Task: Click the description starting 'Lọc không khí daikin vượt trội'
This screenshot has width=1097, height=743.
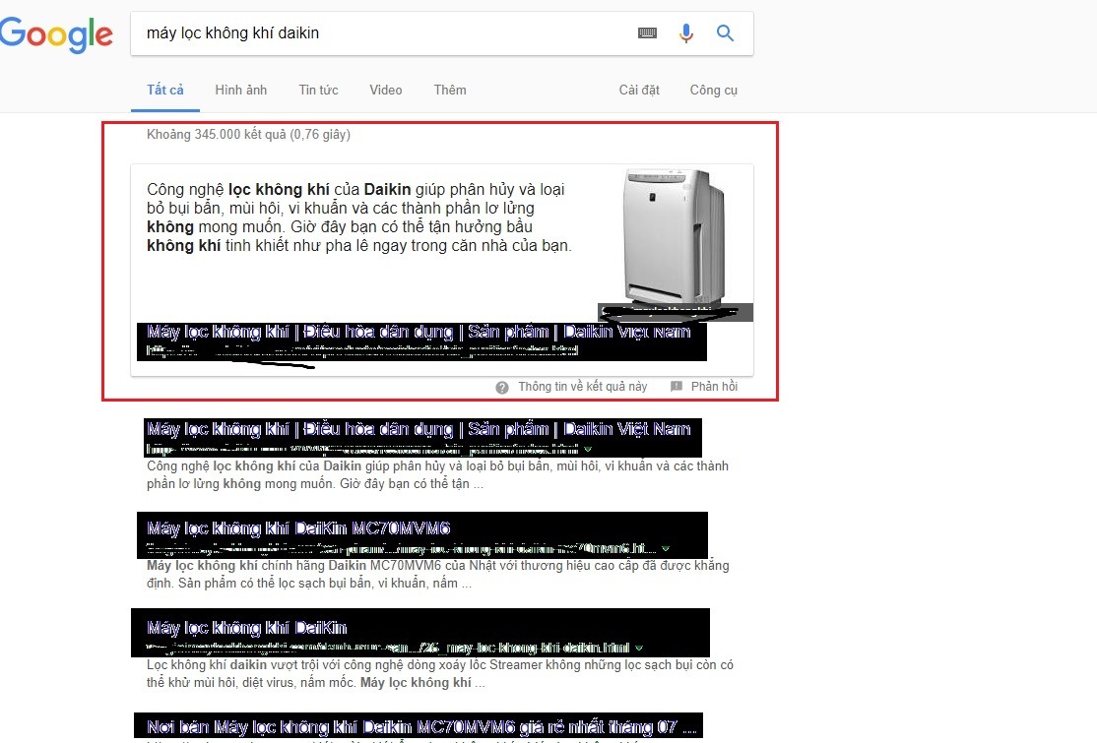Action: [440, 674]
